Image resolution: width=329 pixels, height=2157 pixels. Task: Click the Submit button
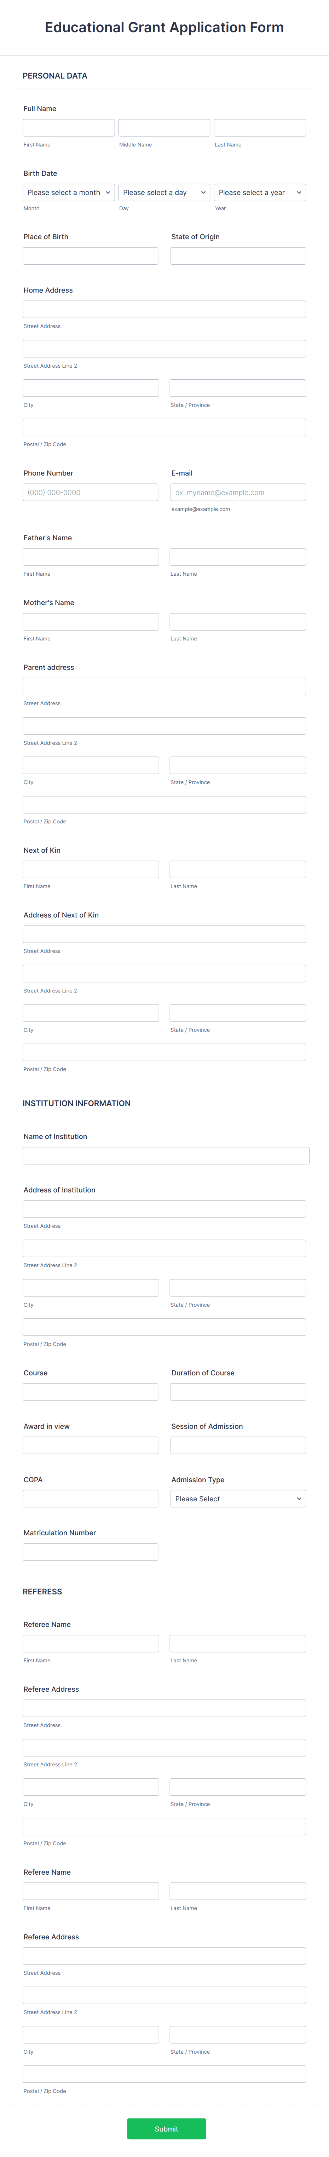click(x=164, y=2129)
